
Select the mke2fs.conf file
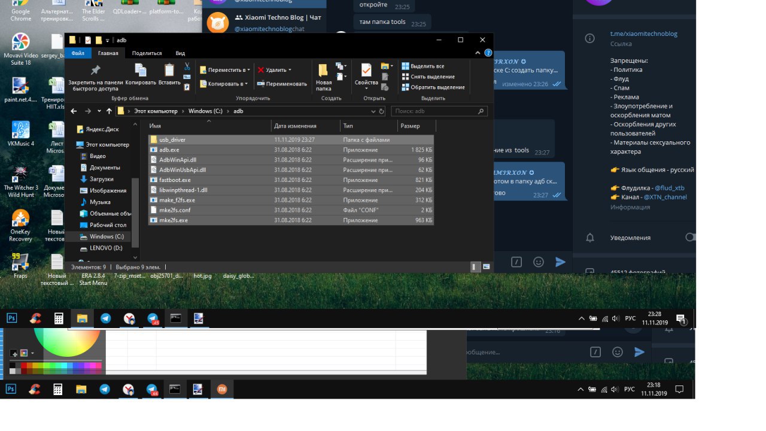pos(291,210)
